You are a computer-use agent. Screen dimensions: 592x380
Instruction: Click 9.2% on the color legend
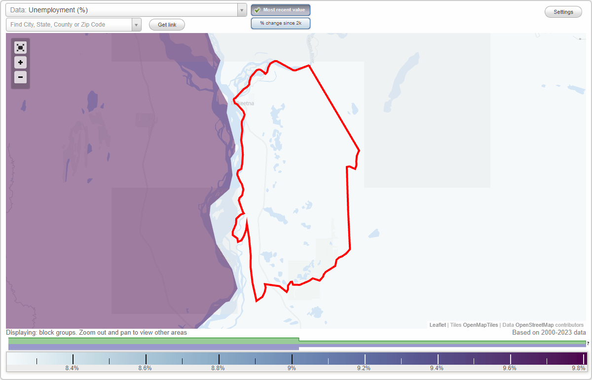pos(364,368)
